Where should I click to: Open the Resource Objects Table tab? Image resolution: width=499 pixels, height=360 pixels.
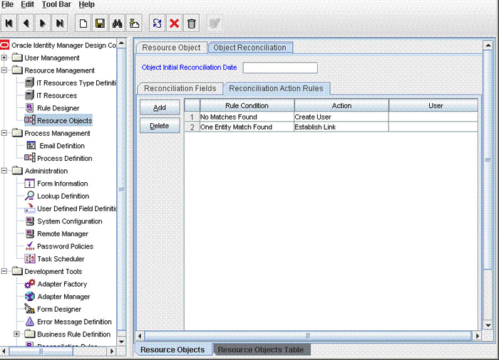(261, 349)
